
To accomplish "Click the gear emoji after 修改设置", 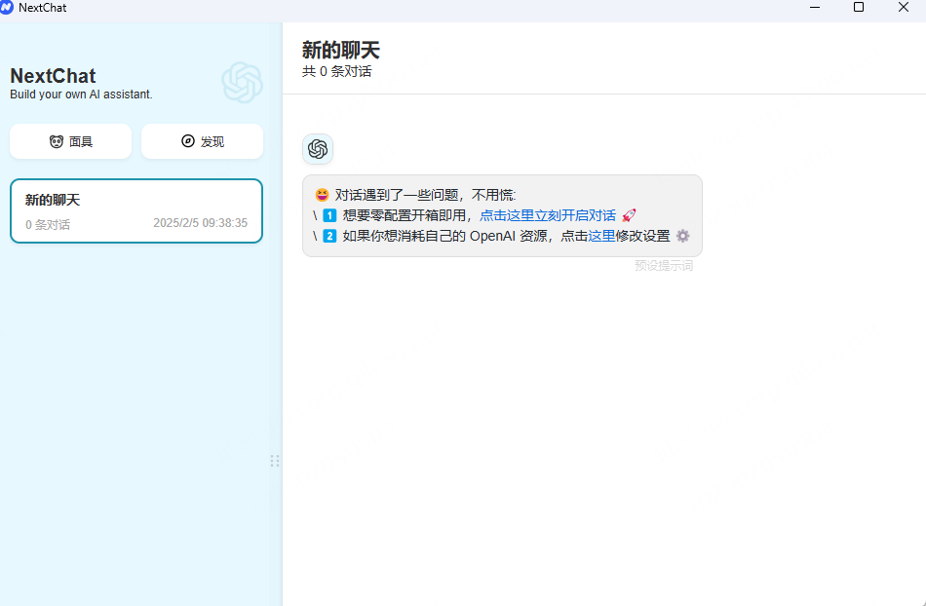I will click(682, 236).
